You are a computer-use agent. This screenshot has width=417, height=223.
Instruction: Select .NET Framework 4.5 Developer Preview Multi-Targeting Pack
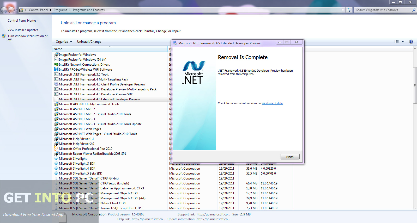[108, 89]
